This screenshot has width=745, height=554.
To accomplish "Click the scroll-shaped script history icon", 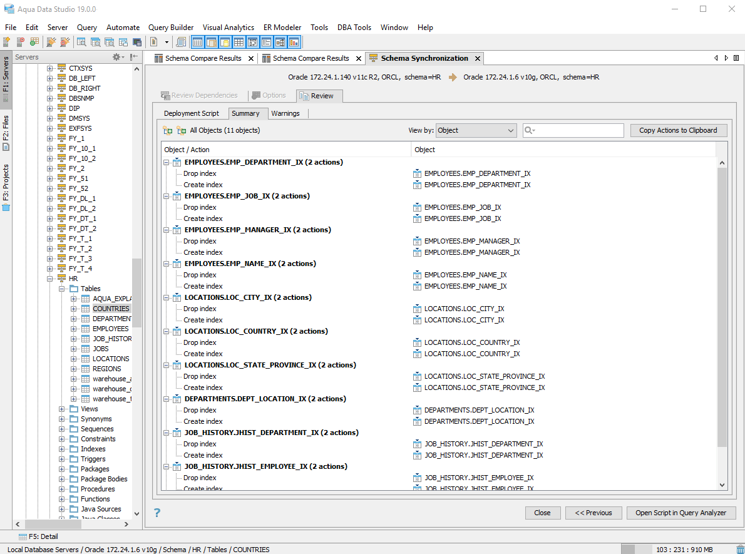I will (x=180, y=43).
